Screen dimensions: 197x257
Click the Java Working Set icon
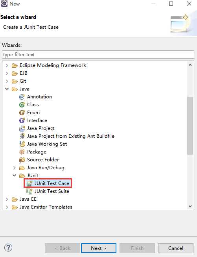point(22,144)
